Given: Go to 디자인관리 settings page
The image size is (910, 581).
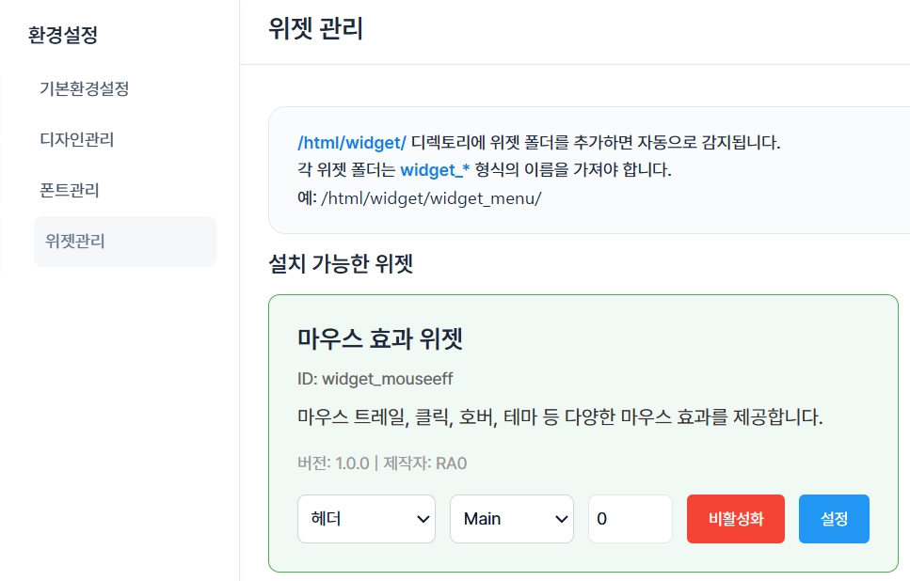Looking at the screenshot, I should (x=76, y=140).
